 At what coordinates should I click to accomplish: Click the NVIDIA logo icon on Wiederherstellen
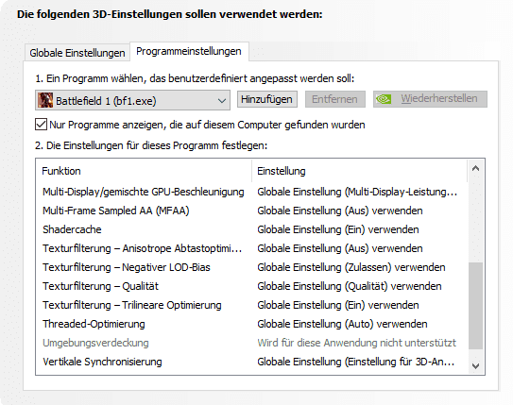click(x=384, y=99)
